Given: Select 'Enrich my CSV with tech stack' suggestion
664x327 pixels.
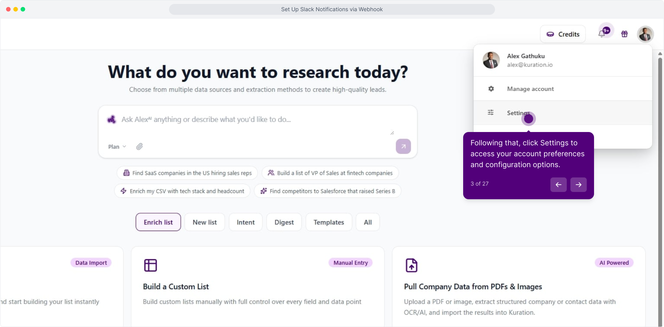Looking at the screenshot, I should tap(182, 191).
